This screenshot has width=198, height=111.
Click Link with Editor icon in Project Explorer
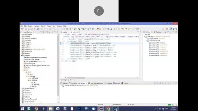[x=43, y=32]
